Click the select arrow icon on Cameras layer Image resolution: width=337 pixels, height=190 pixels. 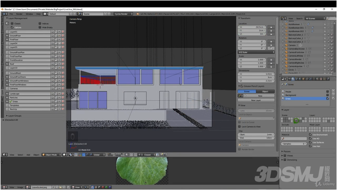point(52,88)
